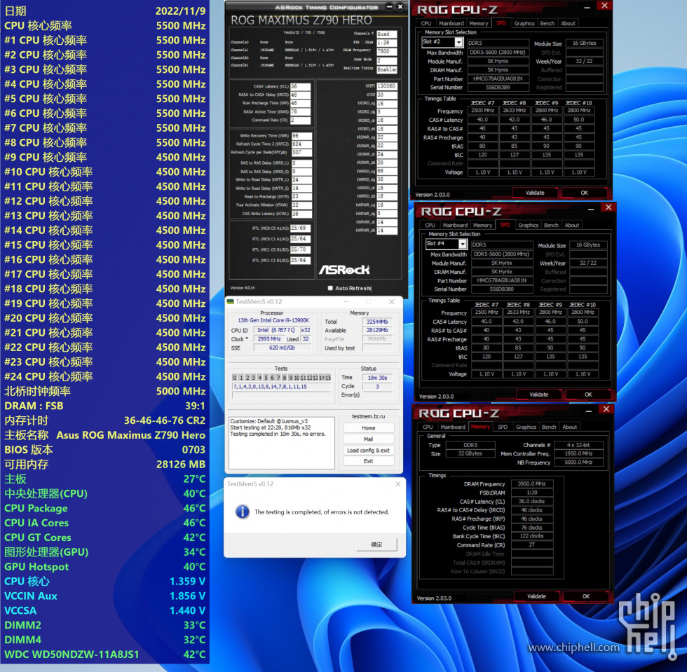Click the DRAM Frequency value 3900.0 MHz
687x672 pixels.
pyautogui.click(x=532, y=484)
